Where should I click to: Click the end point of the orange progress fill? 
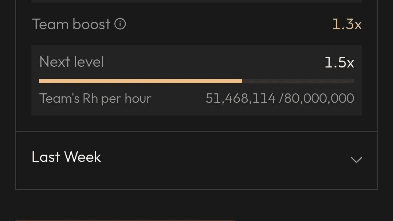coord(241,81)
